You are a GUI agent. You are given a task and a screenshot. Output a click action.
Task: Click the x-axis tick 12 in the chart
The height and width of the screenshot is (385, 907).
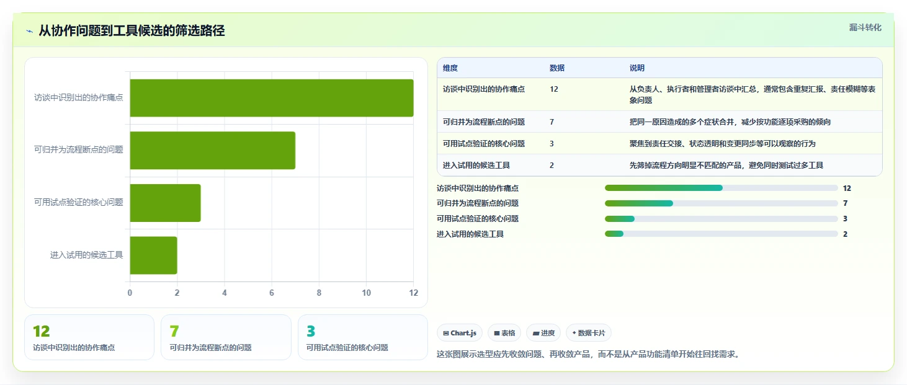point(414,293)
